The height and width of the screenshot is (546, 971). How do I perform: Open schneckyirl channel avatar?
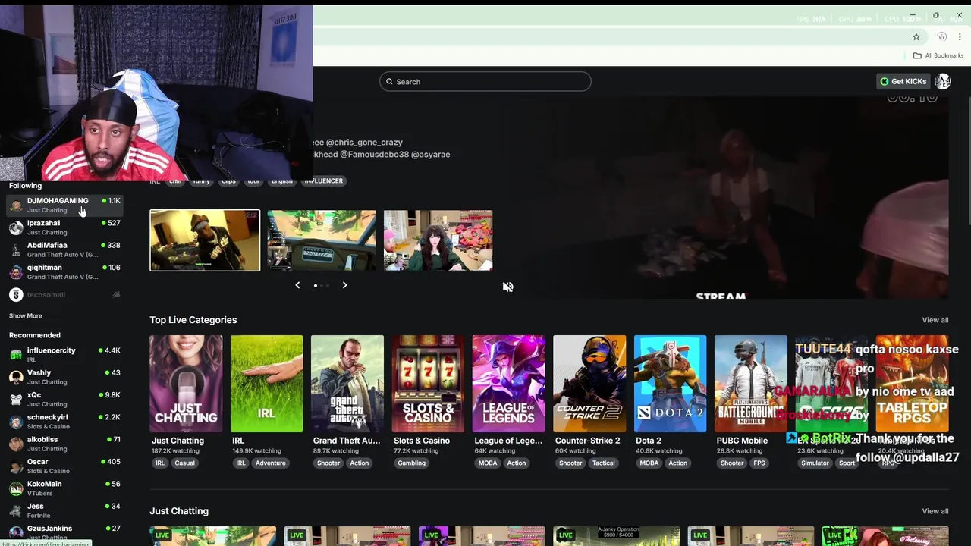pos(16,422)
